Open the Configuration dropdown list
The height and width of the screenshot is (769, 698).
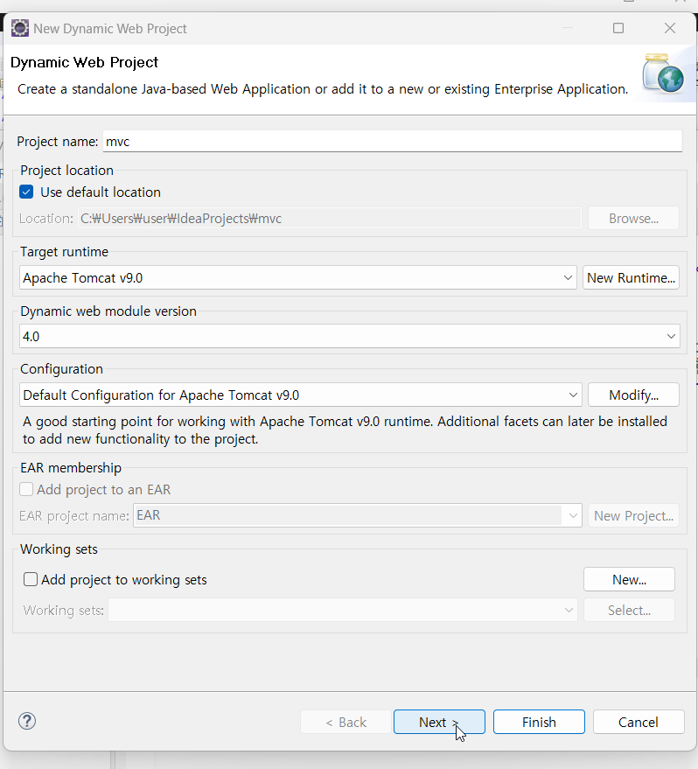point(301,395)
